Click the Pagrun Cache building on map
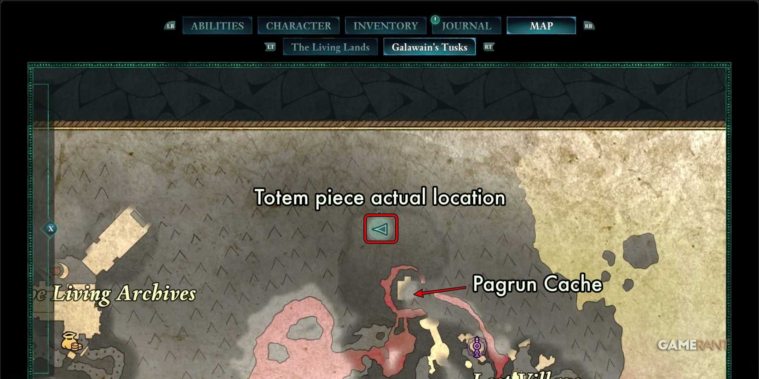The height and width of the screenshot is (379, 759). pos(405,289)
